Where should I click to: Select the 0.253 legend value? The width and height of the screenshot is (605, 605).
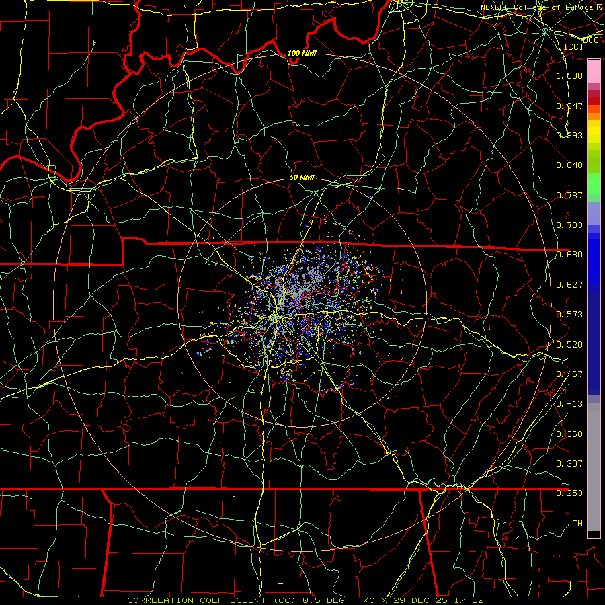pos(569,493)
